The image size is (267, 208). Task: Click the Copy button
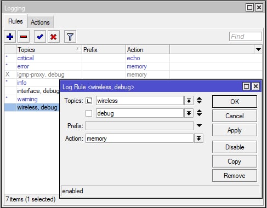[235, 161]
